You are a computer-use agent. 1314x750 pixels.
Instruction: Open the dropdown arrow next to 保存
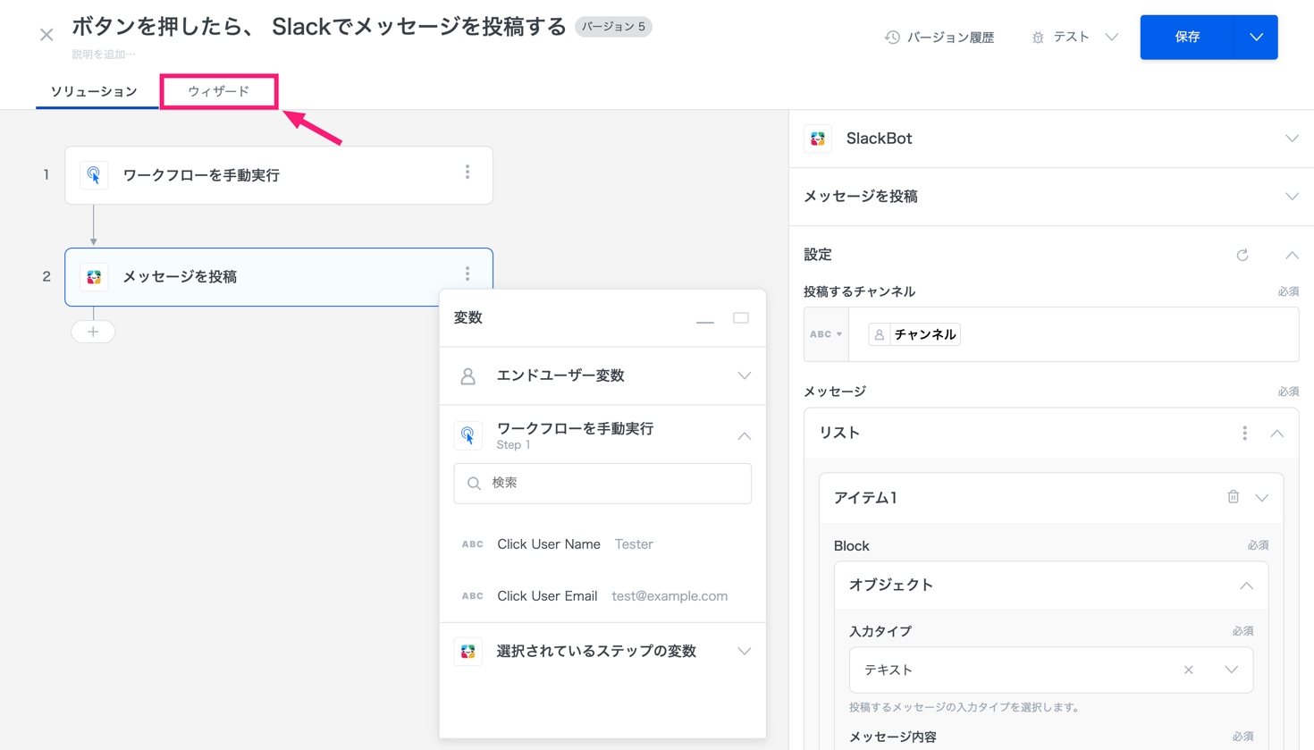[x=1256, y=37]
